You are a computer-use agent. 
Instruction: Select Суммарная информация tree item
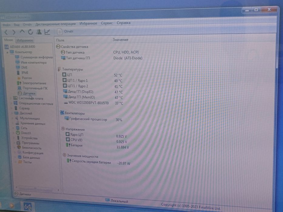coord(34,57)
